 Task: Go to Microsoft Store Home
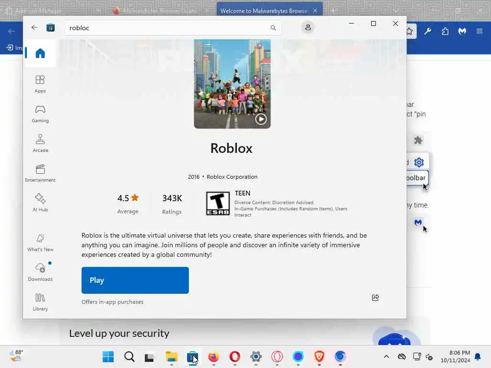coord(40,53)
